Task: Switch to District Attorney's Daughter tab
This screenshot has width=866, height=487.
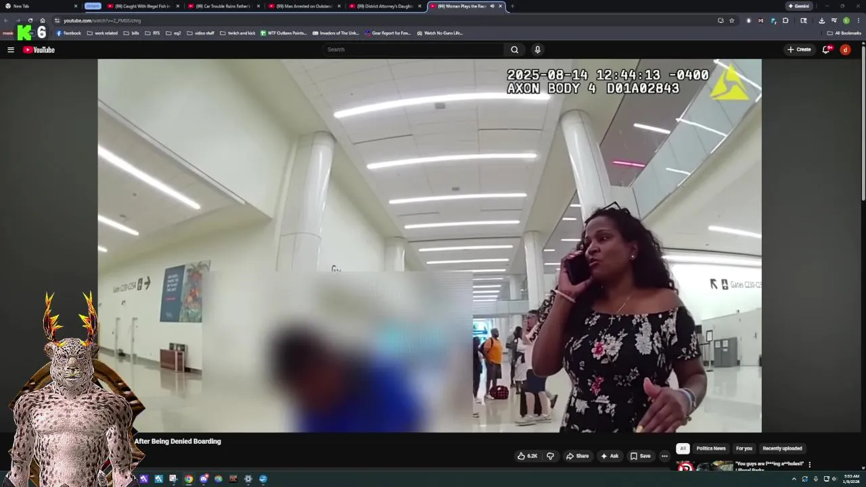Action: pyautogui.click(x=384, y=6)
